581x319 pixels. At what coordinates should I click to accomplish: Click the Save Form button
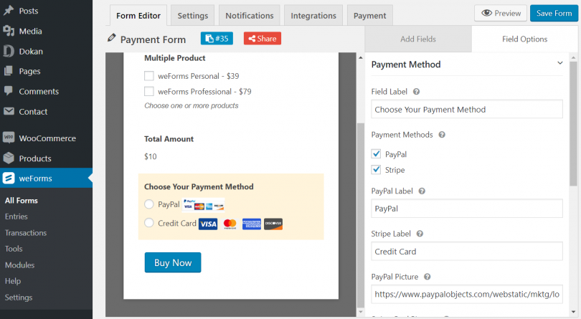tap(554, 14)
